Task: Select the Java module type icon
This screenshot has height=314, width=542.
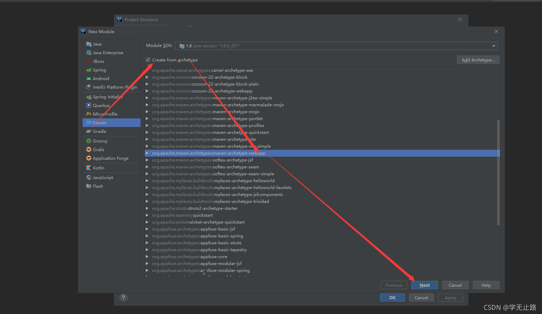Action: pyautogui.click(x=89, y=44)
